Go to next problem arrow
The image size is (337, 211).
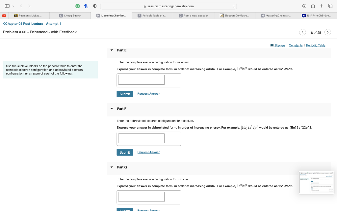coord(327,32)
